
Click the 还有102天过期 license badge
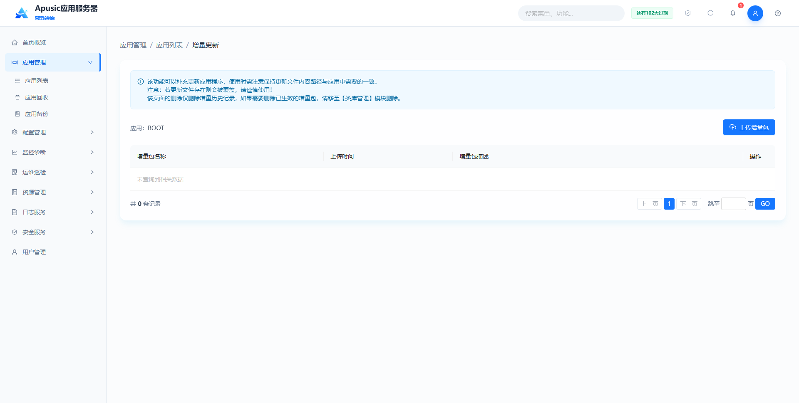point(652,13)
